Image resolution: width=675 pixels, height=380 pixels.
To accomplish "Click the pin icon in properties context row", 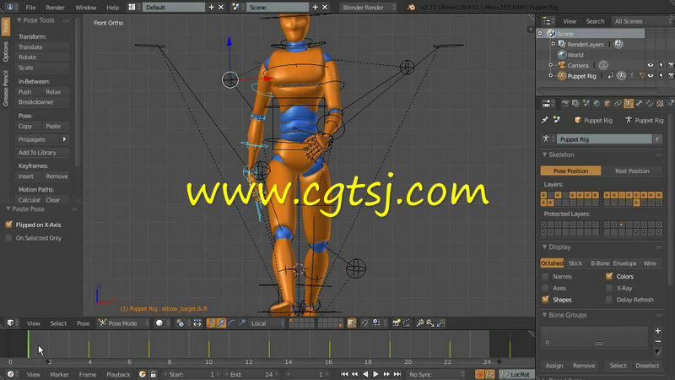I will click(x=545, y=120).
